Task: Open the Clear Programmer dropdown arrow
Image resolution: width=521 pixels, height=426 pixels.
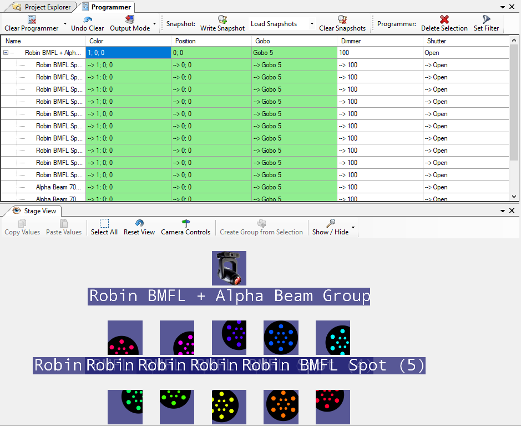Action: 65,24
